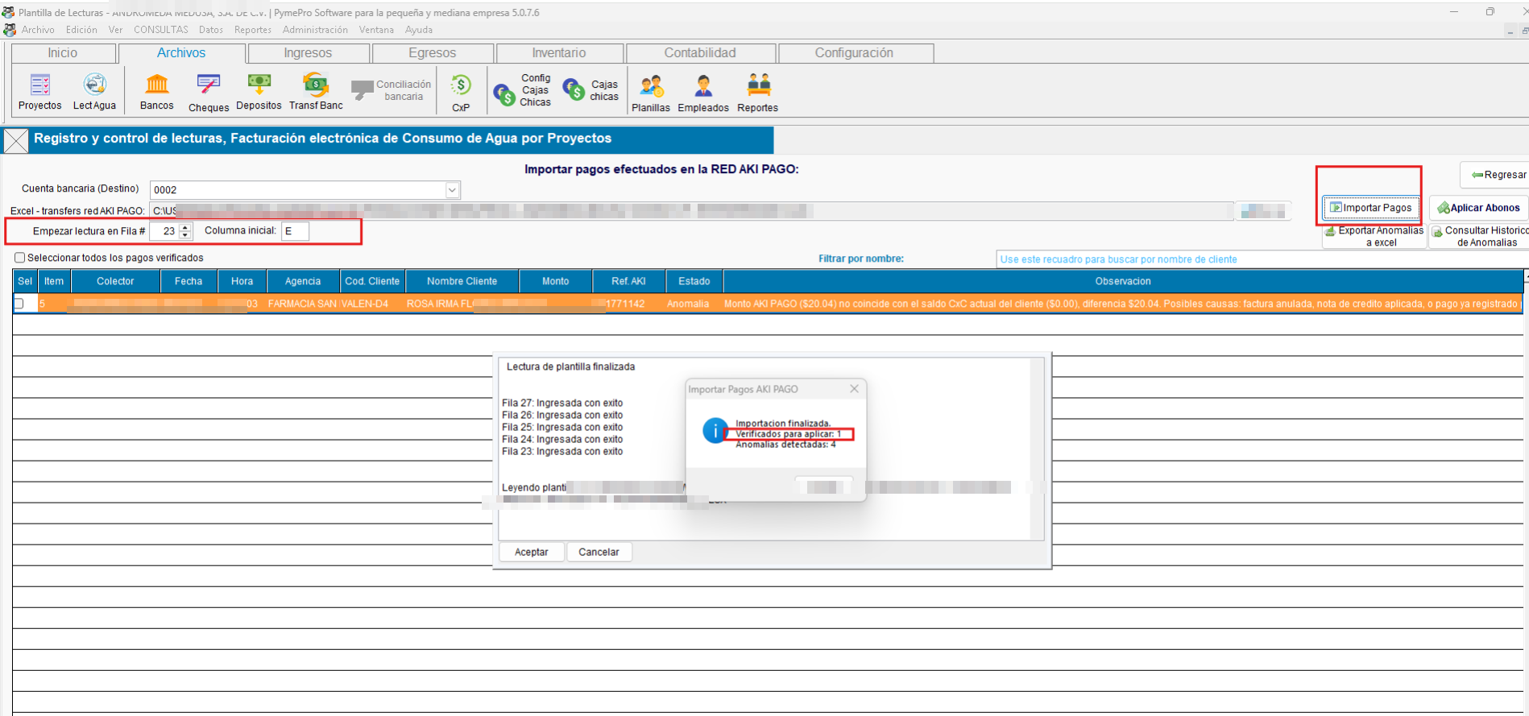Click the Colector column header

click(x=115, y=281)
